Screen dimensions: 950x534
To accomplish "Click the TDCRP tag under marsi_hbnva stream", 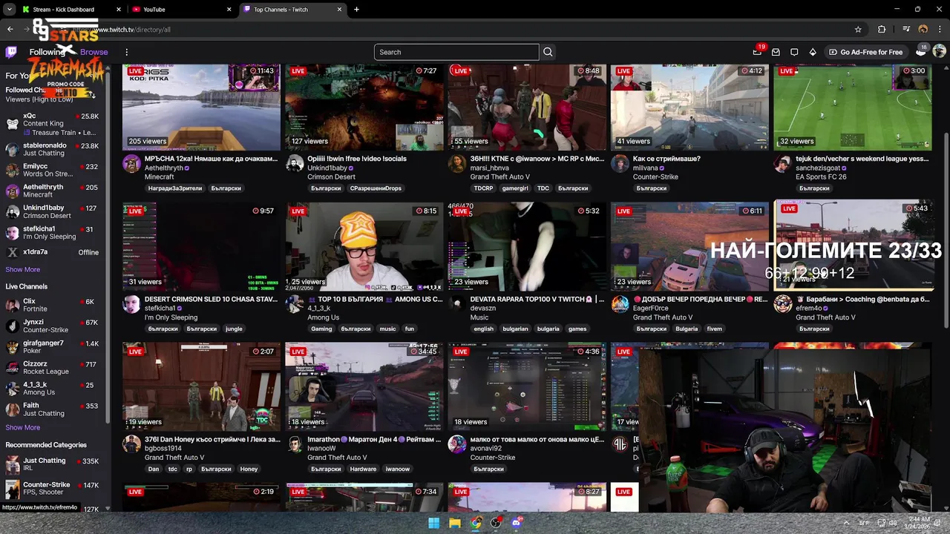I will point(483,188).
